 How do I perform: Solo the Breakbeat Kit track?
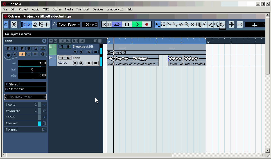(x=68, y=47)
